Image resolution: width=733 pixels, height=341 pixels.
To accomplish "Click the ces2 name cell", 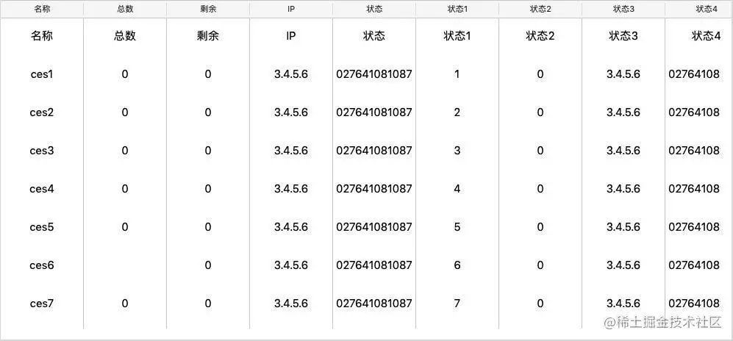I will pyautogui.click(x=42, y=112).
